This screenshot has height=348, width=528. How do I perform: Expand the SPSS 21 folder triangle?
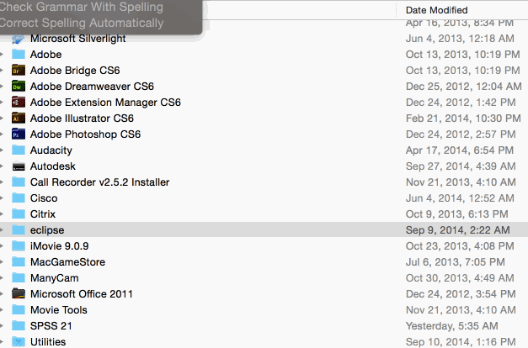(2, 325)
